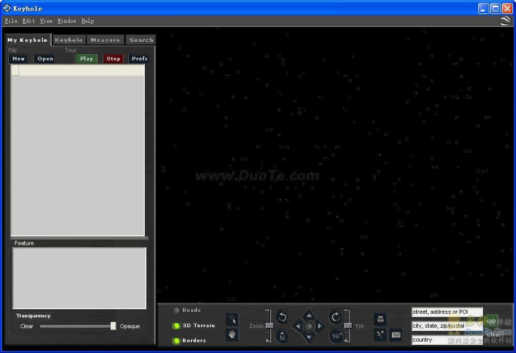Select the hand pan tool
Screen dimensions: 516x353
pos(232,334)
